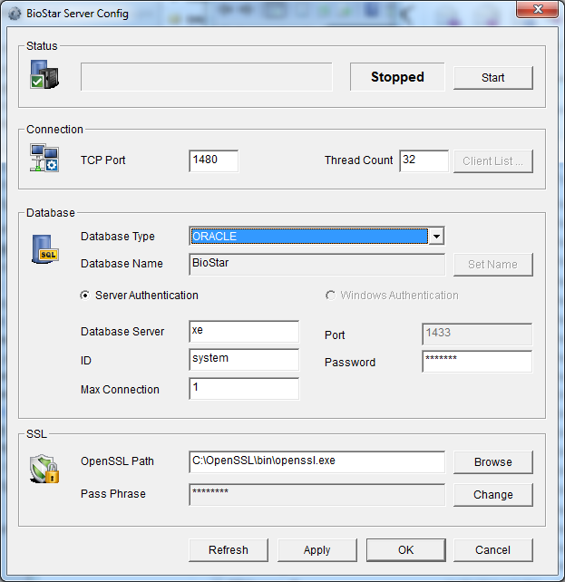Click the server status icon
Screen dimensions: 565x582
tap(44, 75)
